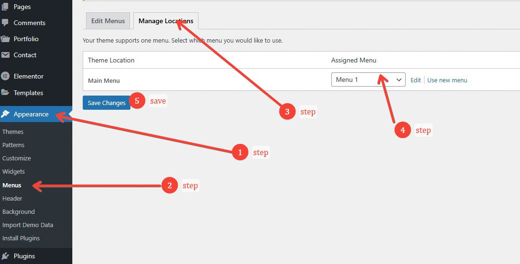This screenshot has width=520, height=264.
Task: Click the Use new menu link
Action: click(x=447, y=80)
